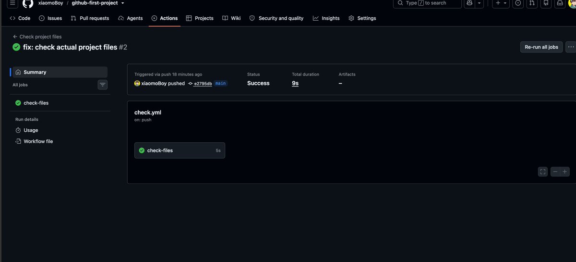Screen dimensions: 576x262
Task: Open Copilot chat icon
Action: pos(469,3)
